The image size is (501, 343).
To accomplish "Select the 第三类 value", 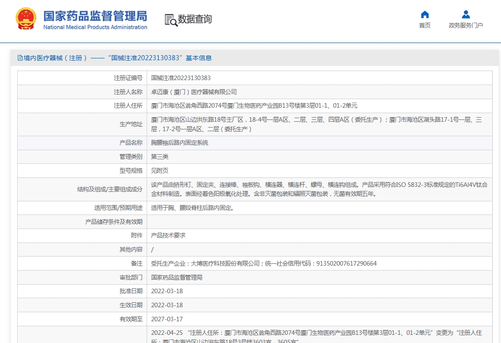I will click(x=159, y=157).
